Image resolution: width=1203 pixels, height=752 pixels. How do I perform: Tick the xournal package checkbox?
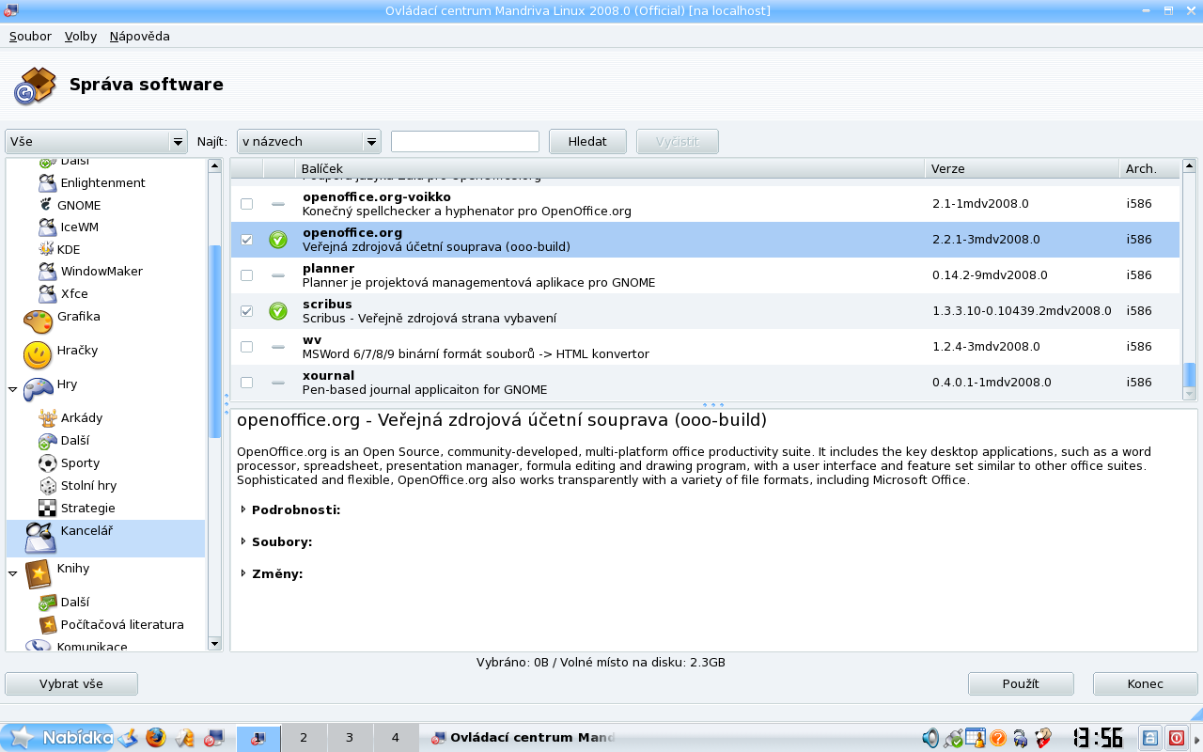pos(246,383)
